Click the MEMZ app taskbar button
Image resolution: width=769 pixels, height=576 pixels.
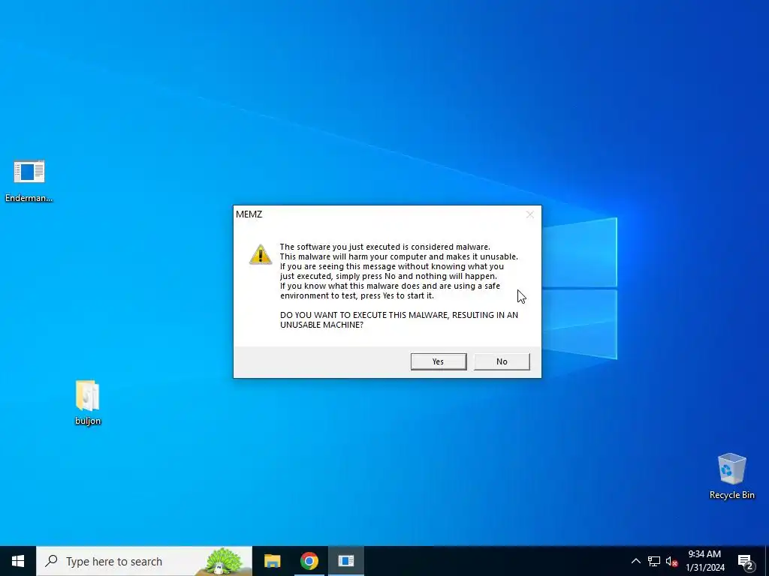coord(345,561)
